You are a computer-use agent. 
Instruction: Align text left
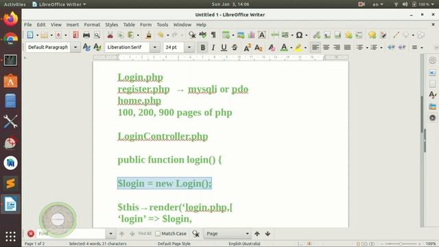316,47
